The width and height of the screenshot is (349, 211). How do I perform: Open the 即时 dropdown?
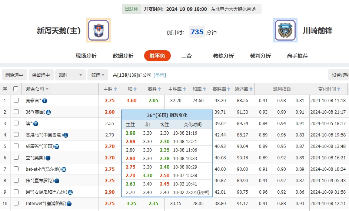[x=71, y=75]
